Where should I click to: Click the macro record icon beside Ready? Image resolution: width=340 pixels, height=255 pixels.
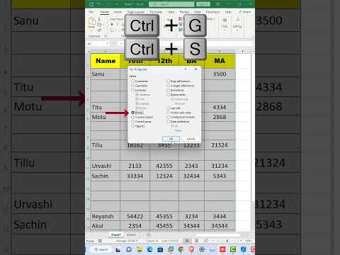click(100, 241)
